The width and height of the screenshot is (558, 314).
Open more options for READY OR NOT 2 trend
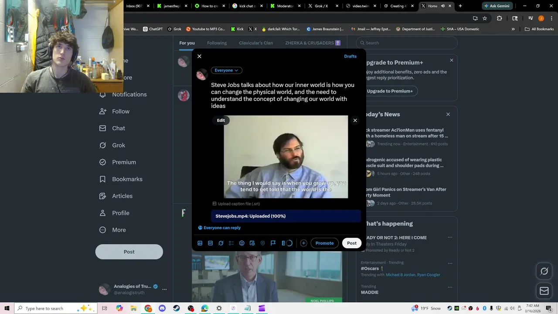450,238
